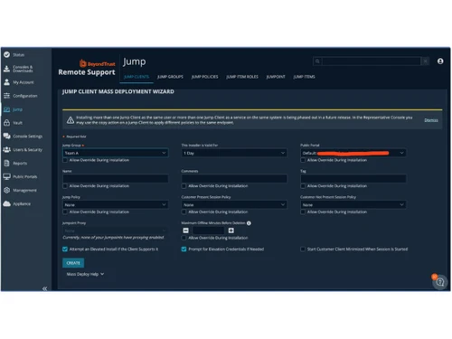Switch to Jump Groups tab
Viewport: 452px width, 339px height.
tap(170, 77)
